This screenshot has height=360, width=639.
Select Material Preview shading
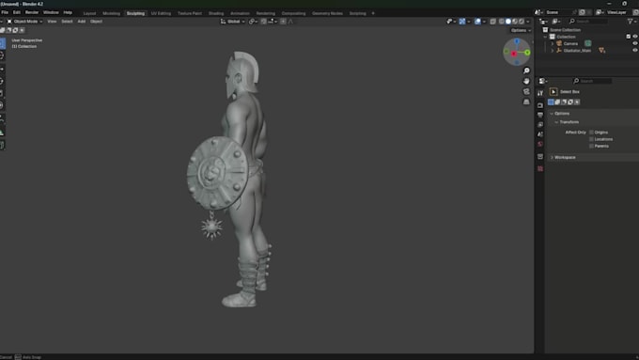click(x=515, y=22)
